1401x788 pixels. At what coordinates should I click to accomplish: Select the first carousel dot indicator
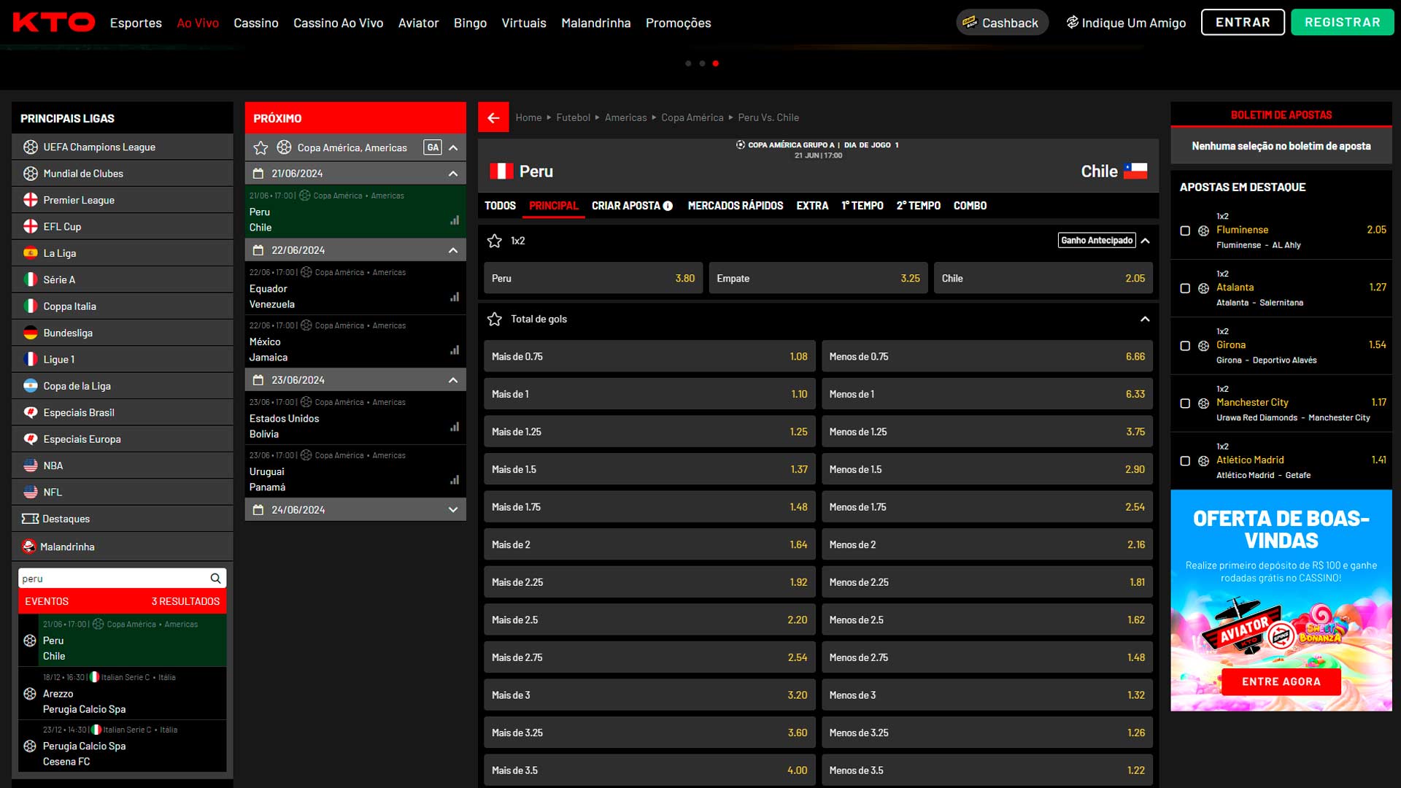(688, 63)
